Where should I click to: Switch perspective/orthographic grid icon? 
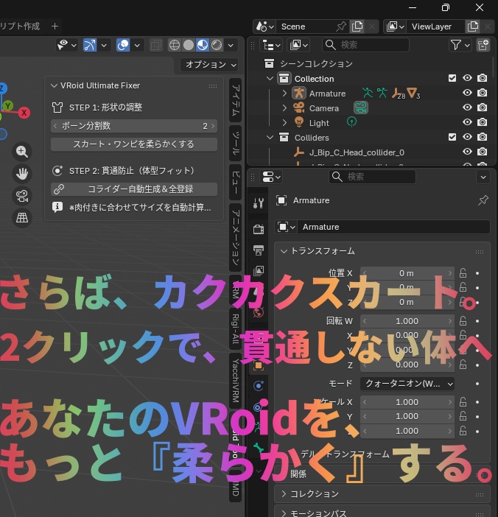click(22, 217)
